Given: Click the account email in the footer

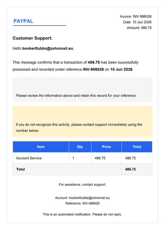Looking at the screenshot, I should 89,198.
